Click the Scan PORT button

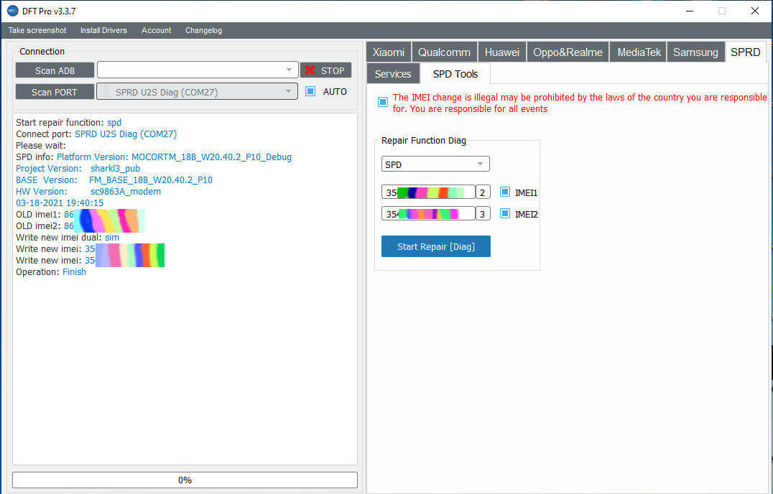55,92
